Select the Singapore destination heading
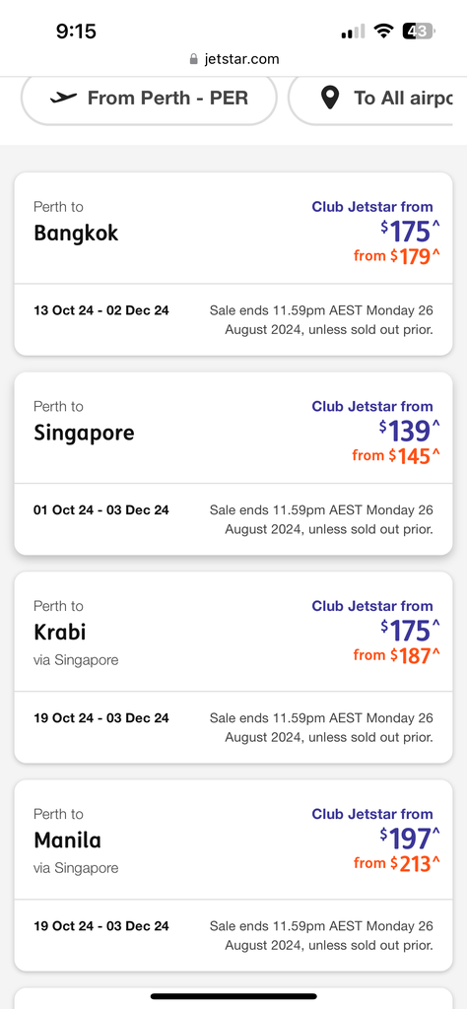Image resolution: width=467 pixels, height=1009 pixels. pos(84,433)
